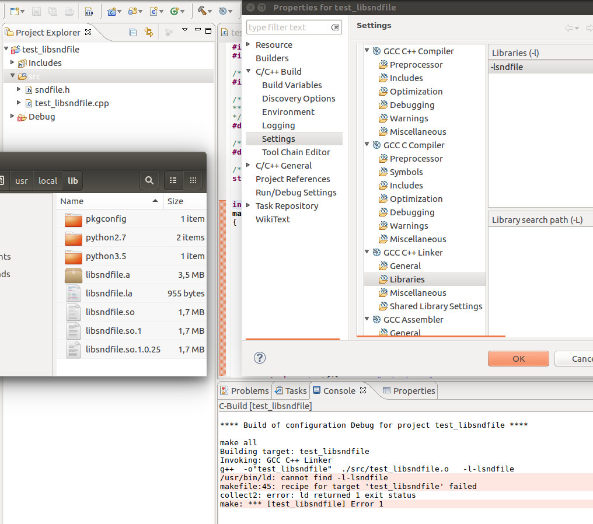Open the file manager search icon
The height and width of the screenshot is (524, 593).
pos(149,181)
